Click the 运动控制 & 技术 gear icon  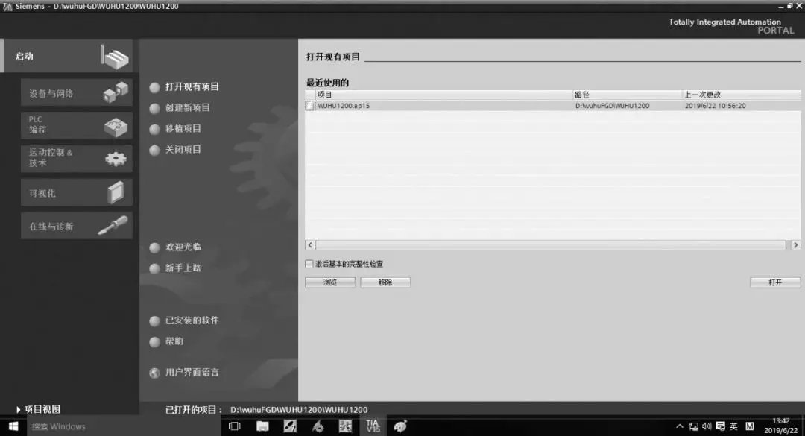tap(116, 158)
